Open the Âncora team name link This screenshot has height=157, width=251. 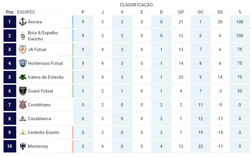[x=35, y=22]
